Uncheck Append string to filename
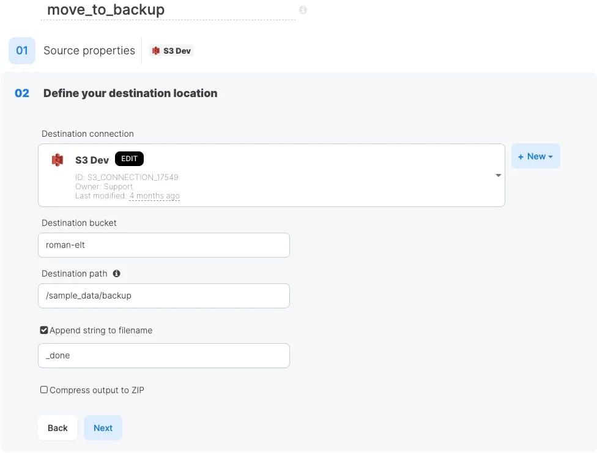This screenshot has width=597, height=453. coord(44,330)
